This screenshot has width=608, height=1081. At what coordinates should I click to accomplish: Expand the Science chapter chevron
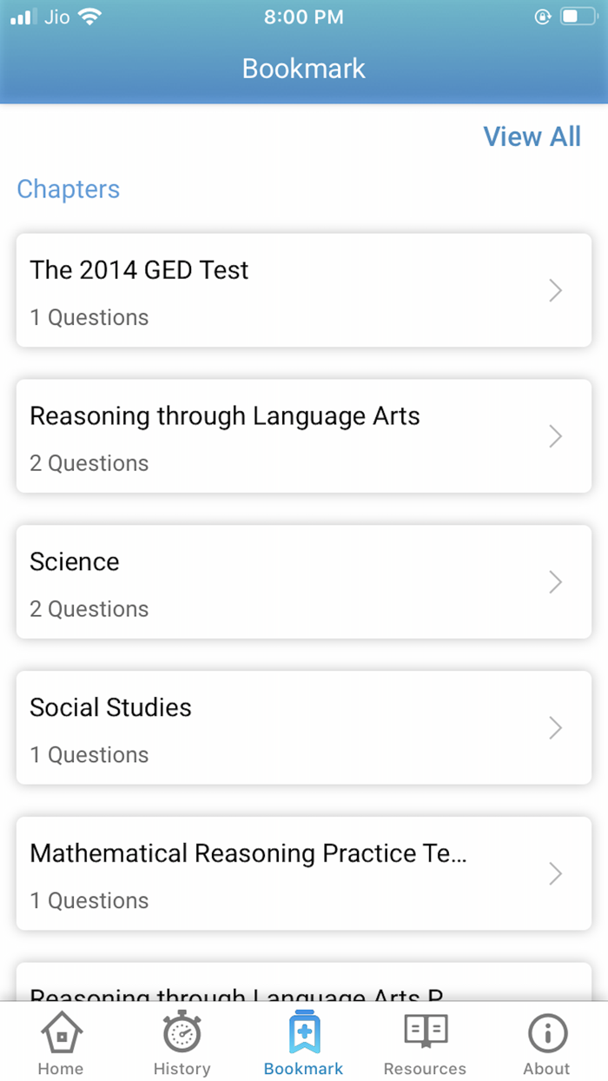[555, 582]
